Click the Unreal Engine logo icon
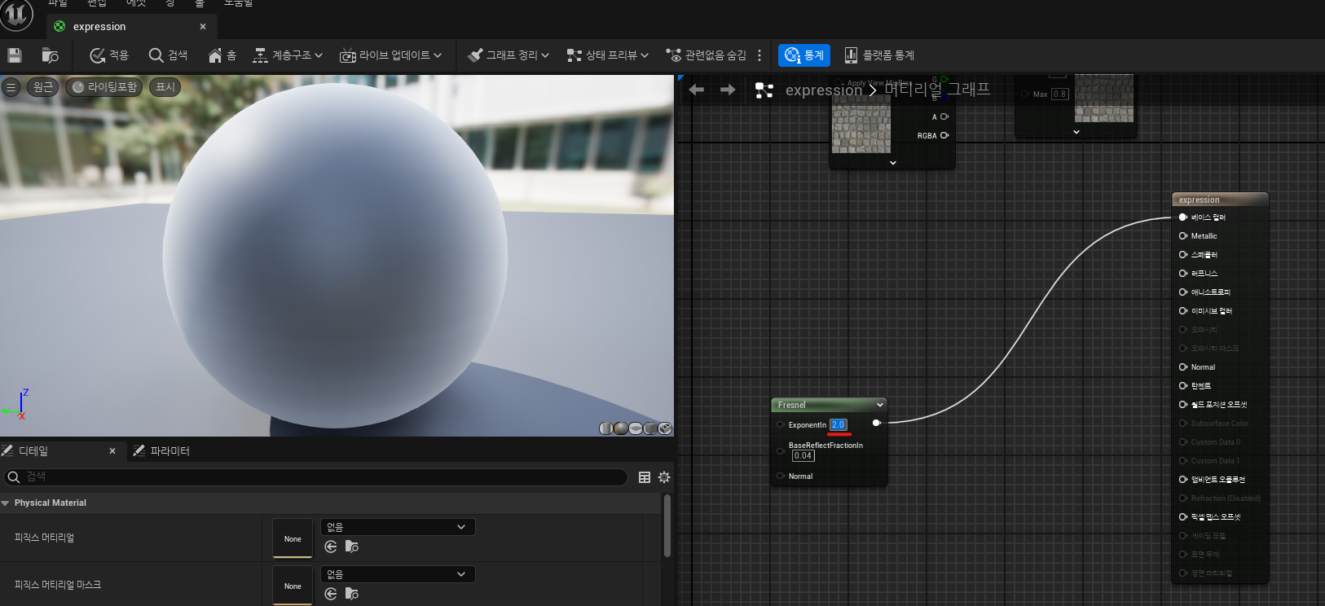 (16, 15)
